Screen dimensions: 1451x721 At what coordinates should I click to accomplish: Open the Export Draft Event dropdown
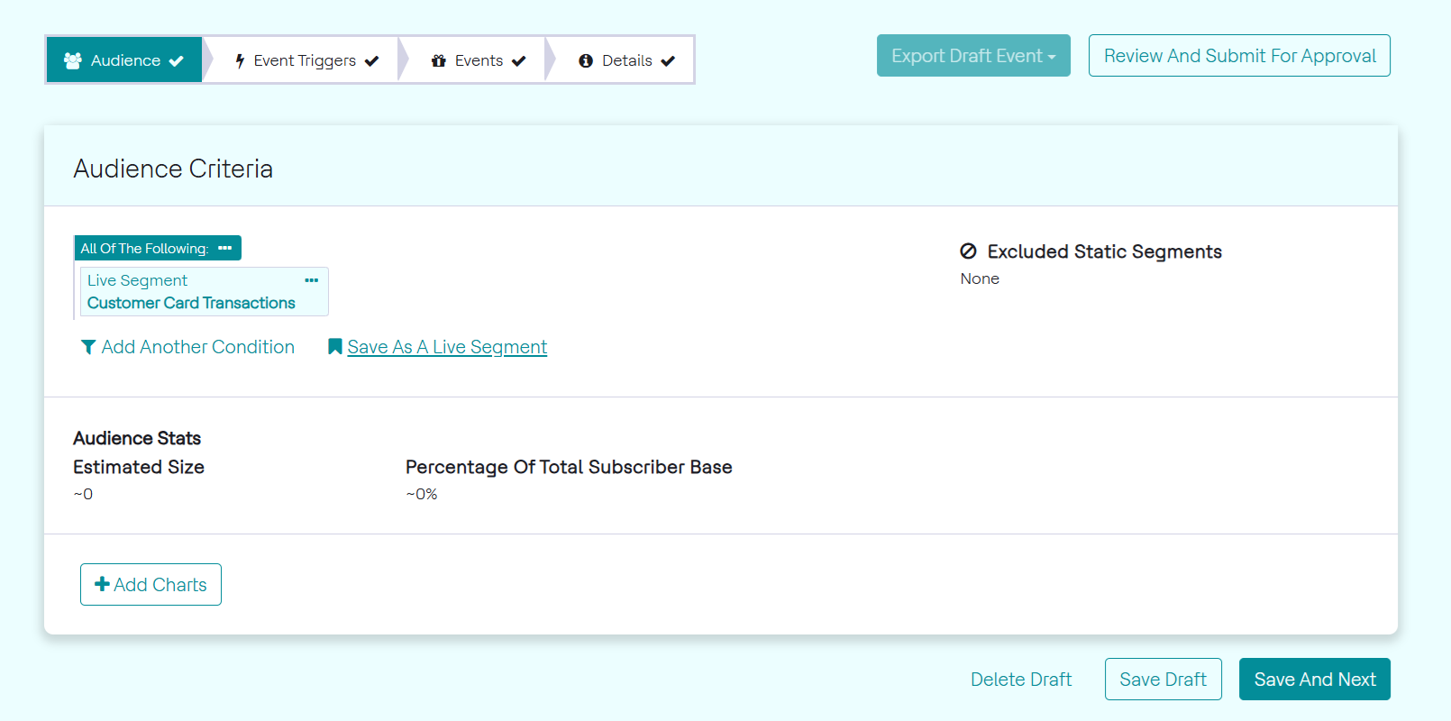973,56
